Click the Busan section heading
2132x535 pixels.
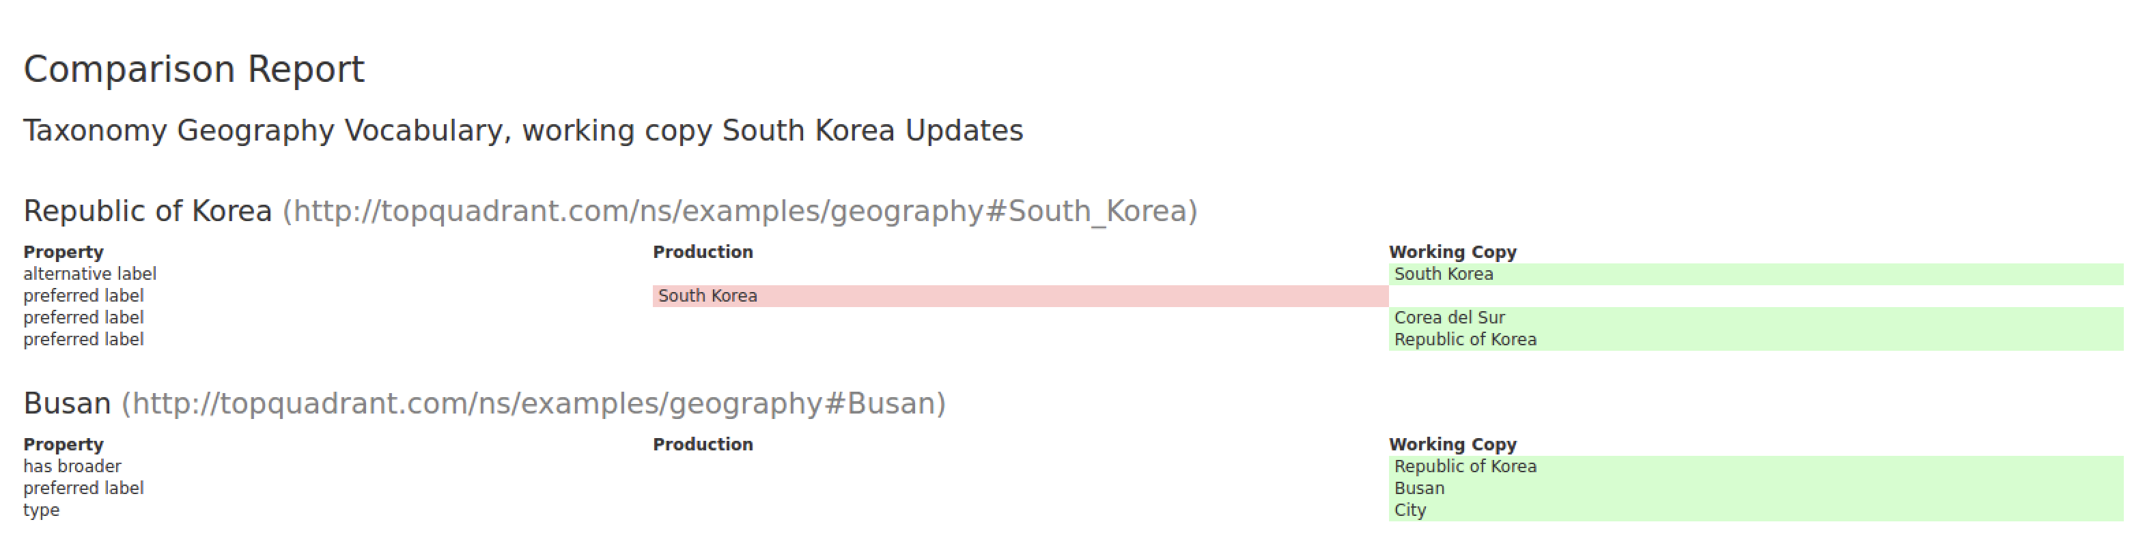(67, 403)
